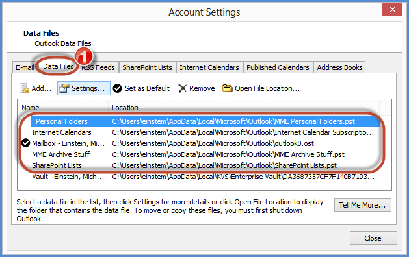
Task: Click the Enterprise Vault location path
Action: click(x=243, y=177)
